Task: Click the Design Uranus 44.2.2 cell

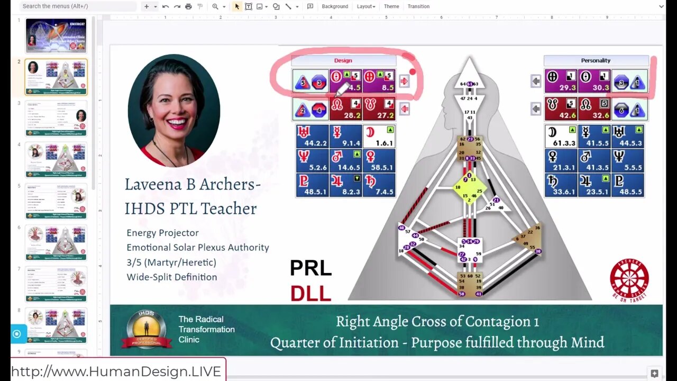Action: point(312,137)
